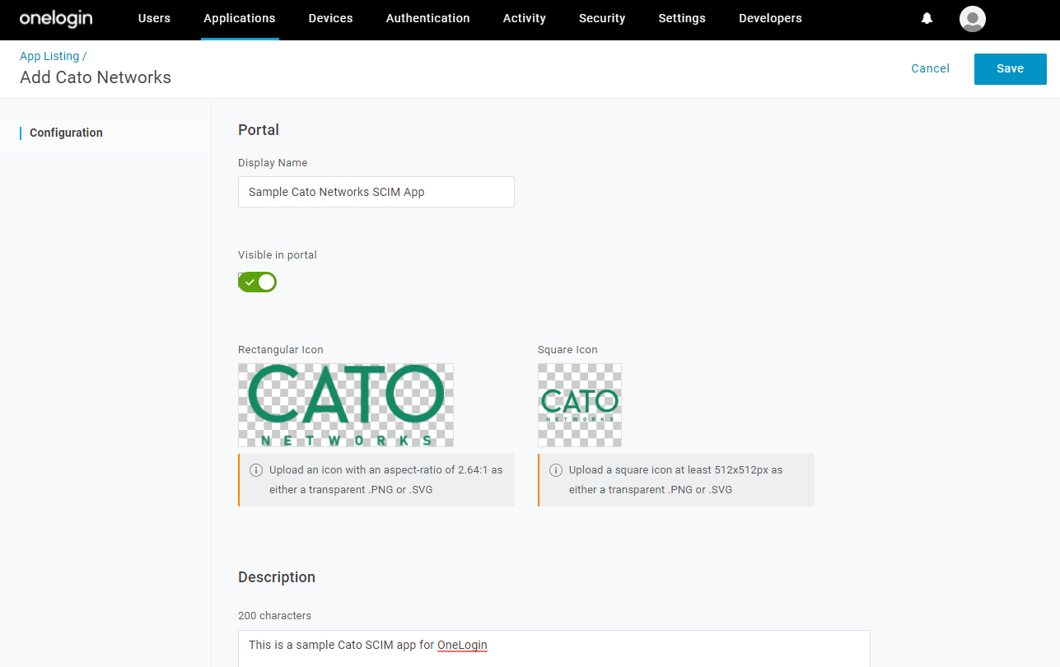Select the Cato Networks square icon preview
The width and height of the screenshot is (1060, 667).
click(x=580, y=404)
